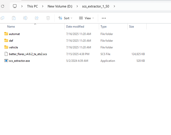This screenshot has width=171, height=135.
Task: Select the vehicle folder name
Action: tap(13, 47)
